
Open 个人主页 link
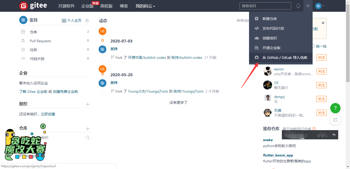click(x=72, y=20)
